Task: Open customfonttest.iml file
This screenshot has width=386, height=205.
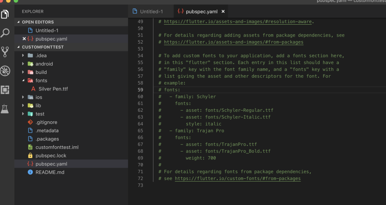Action: click(71, 147)
